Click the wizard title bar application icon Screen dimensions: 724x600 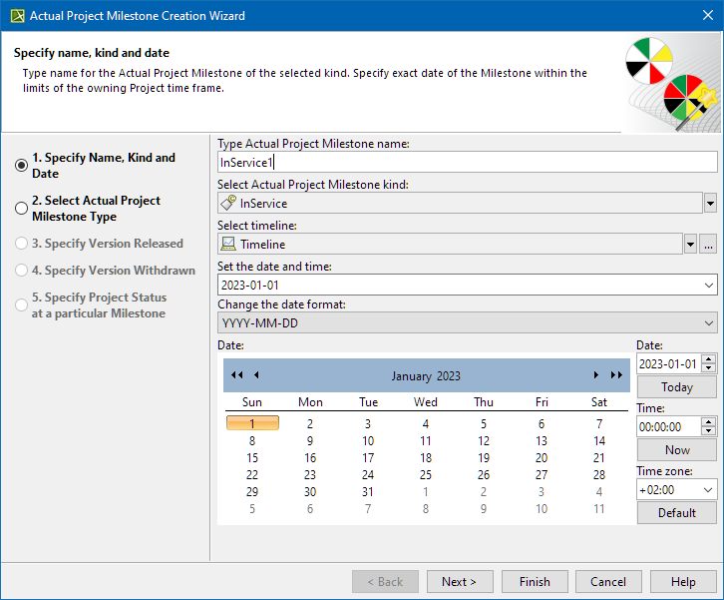(x=15, y=16)
